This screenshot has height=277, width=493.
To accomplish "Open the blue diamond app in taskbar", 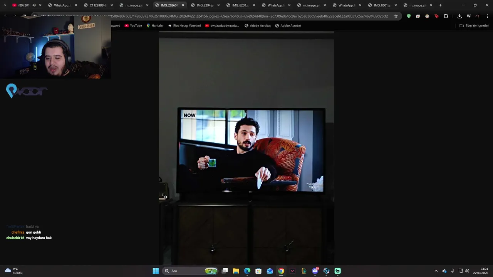I will [326, 271].
